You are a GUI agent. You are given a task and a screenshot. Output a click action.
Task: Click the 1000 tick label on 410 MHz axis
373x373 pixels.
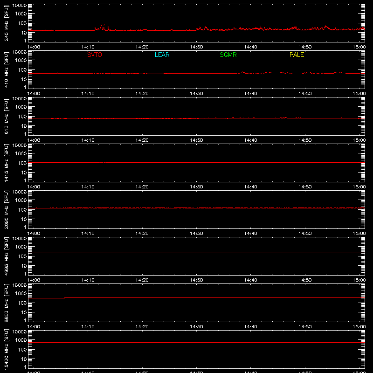[21, 61]
